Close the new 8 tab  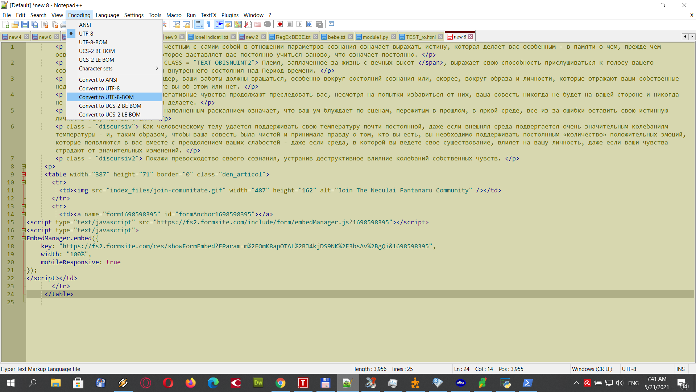[x=471, y=37]
